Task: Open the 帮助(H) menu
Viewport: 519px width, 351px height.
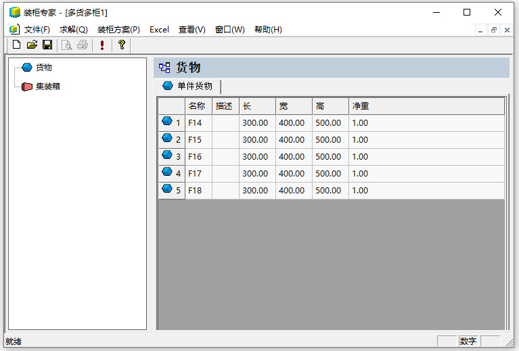Action: tap(268, 30)
